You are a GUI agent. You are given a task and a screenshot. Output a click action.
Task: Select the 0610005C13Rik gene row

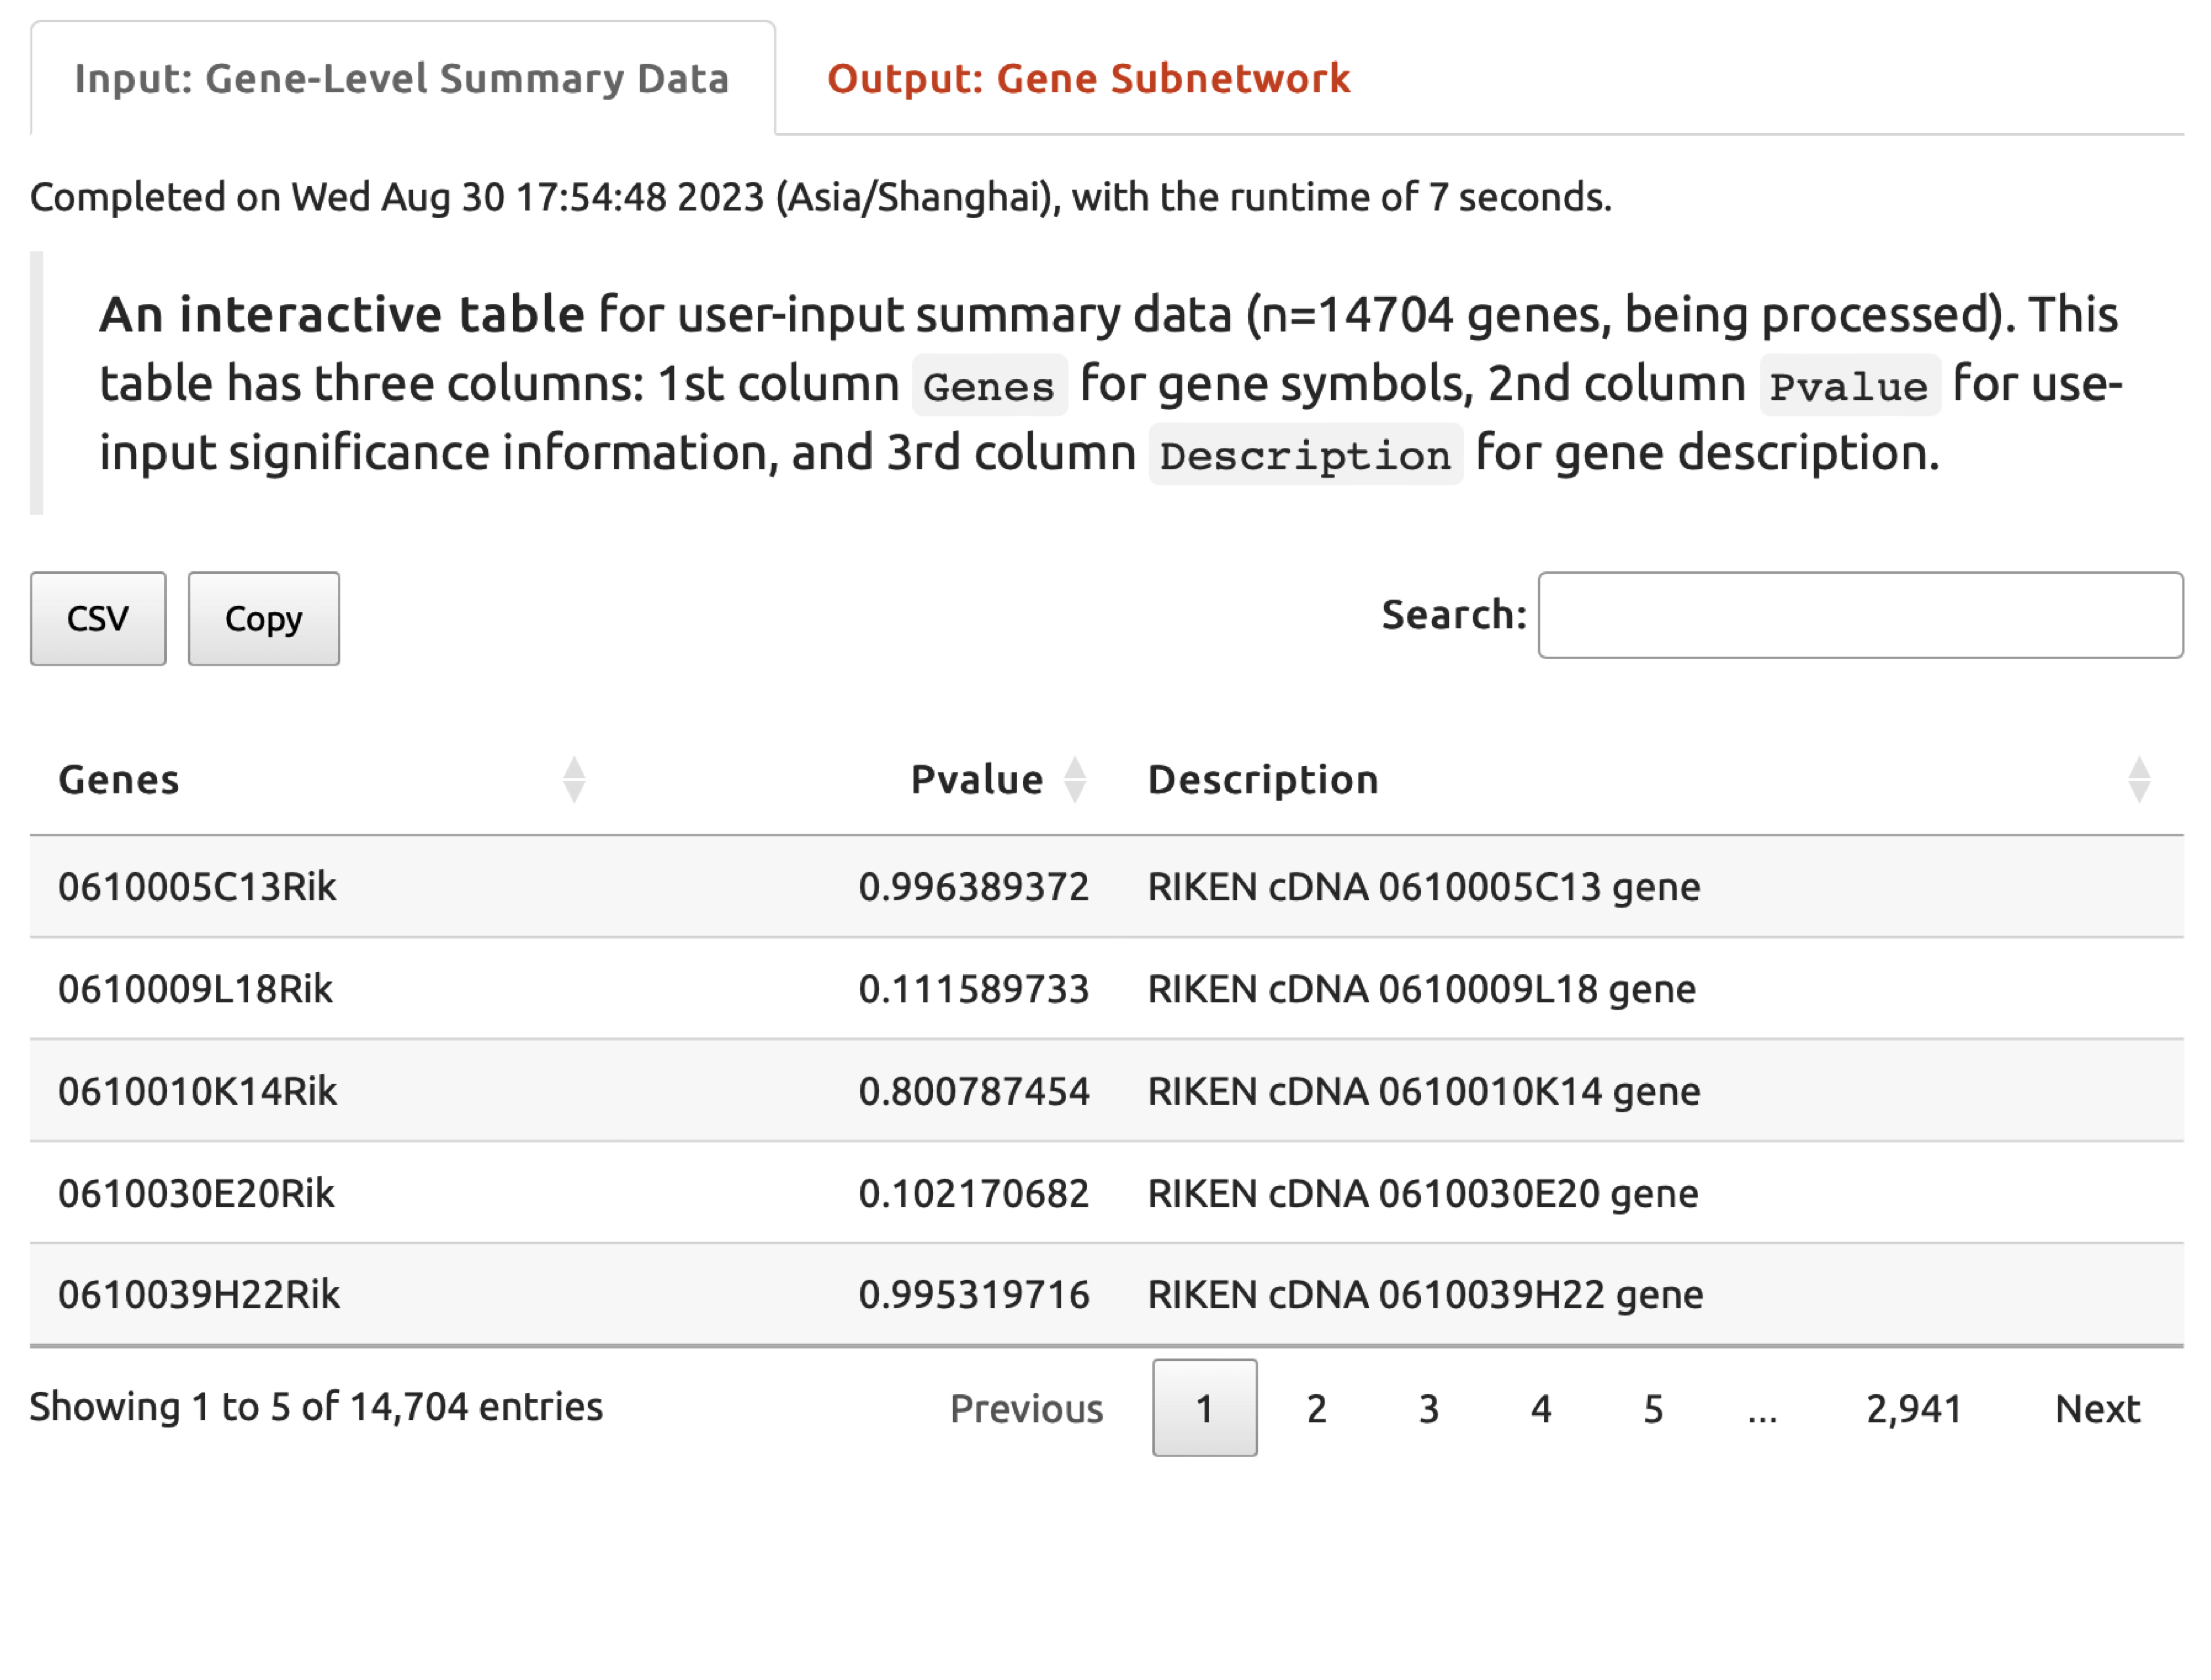point(600,886)
